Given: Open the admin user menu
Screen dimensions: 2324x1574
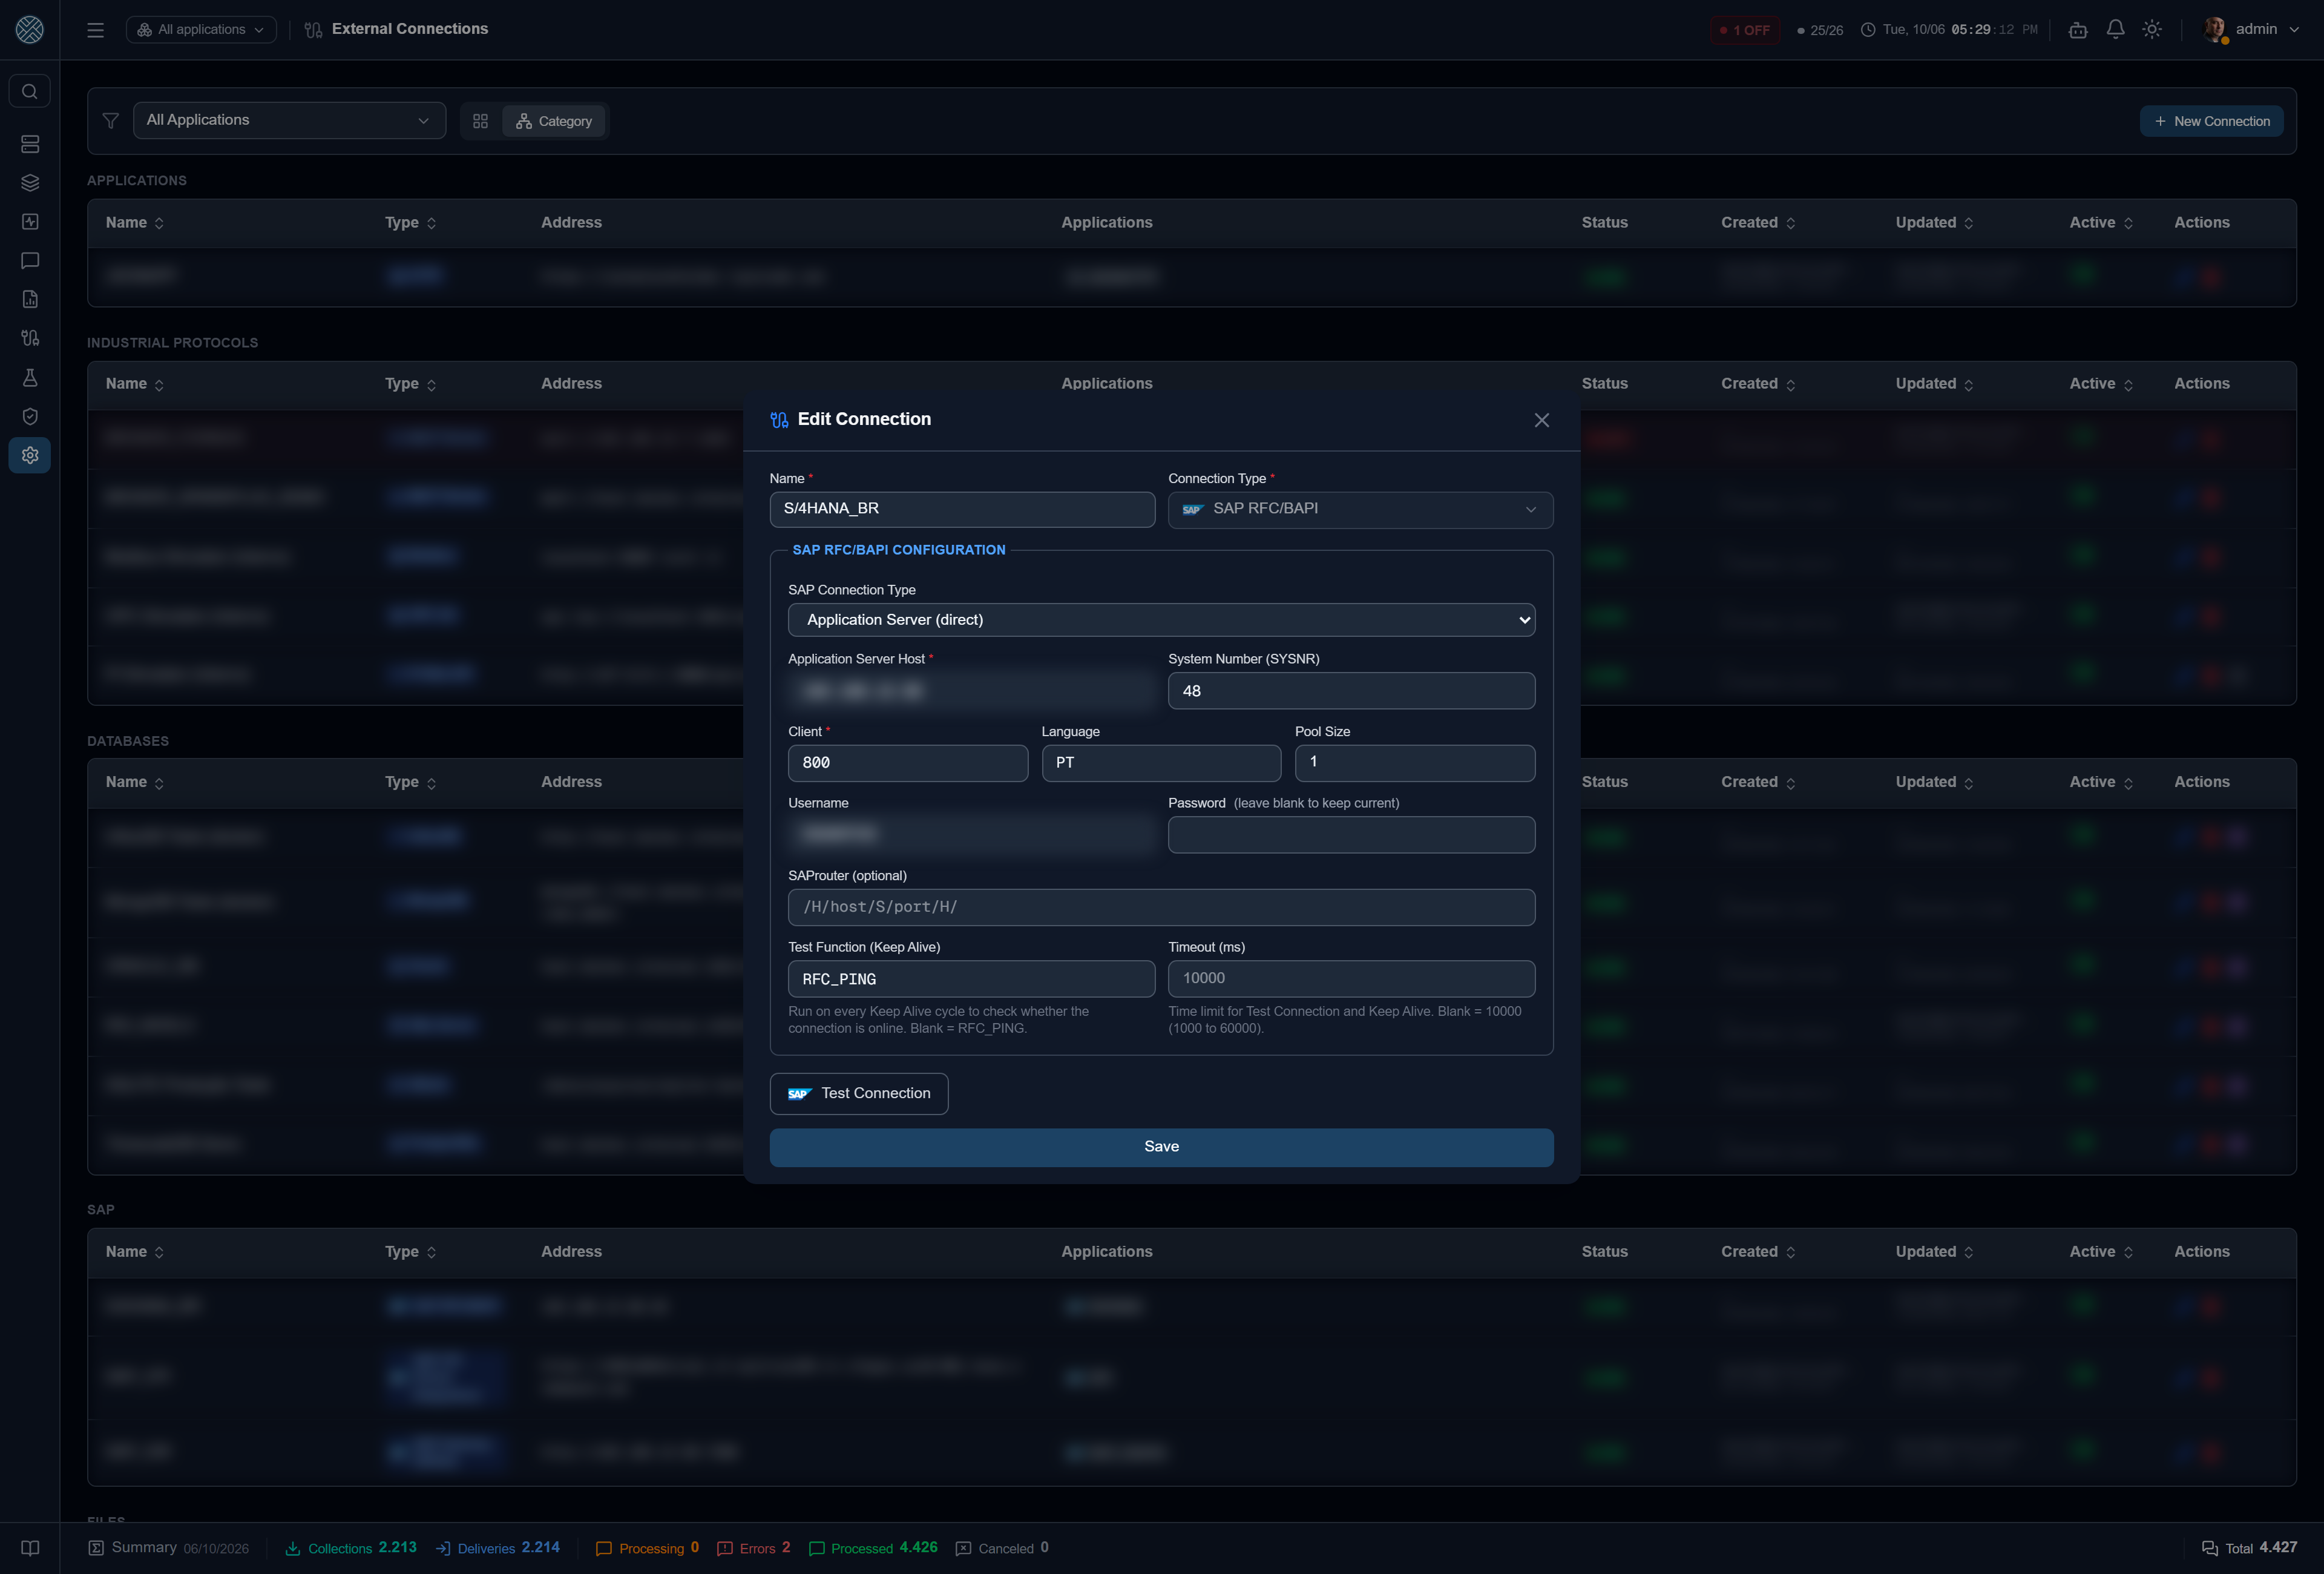Looking at the screenshot, I should click(2250, 30).
